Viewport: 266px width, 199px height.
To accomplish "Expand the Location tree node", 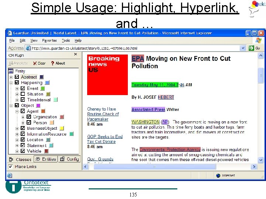I will [x=17, y=140].
